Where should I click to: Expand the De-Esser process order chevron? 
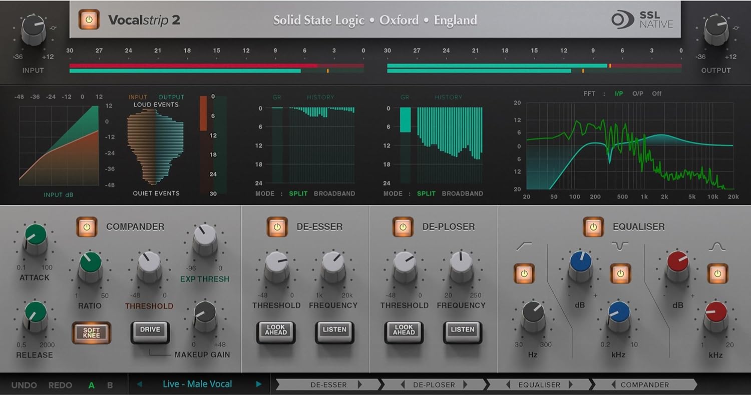click(359, 384)
